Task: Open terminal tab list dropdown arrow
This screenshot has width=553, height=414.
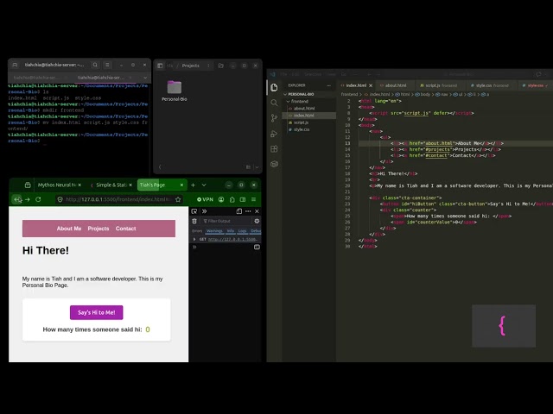Action: [x=145, y=78]
